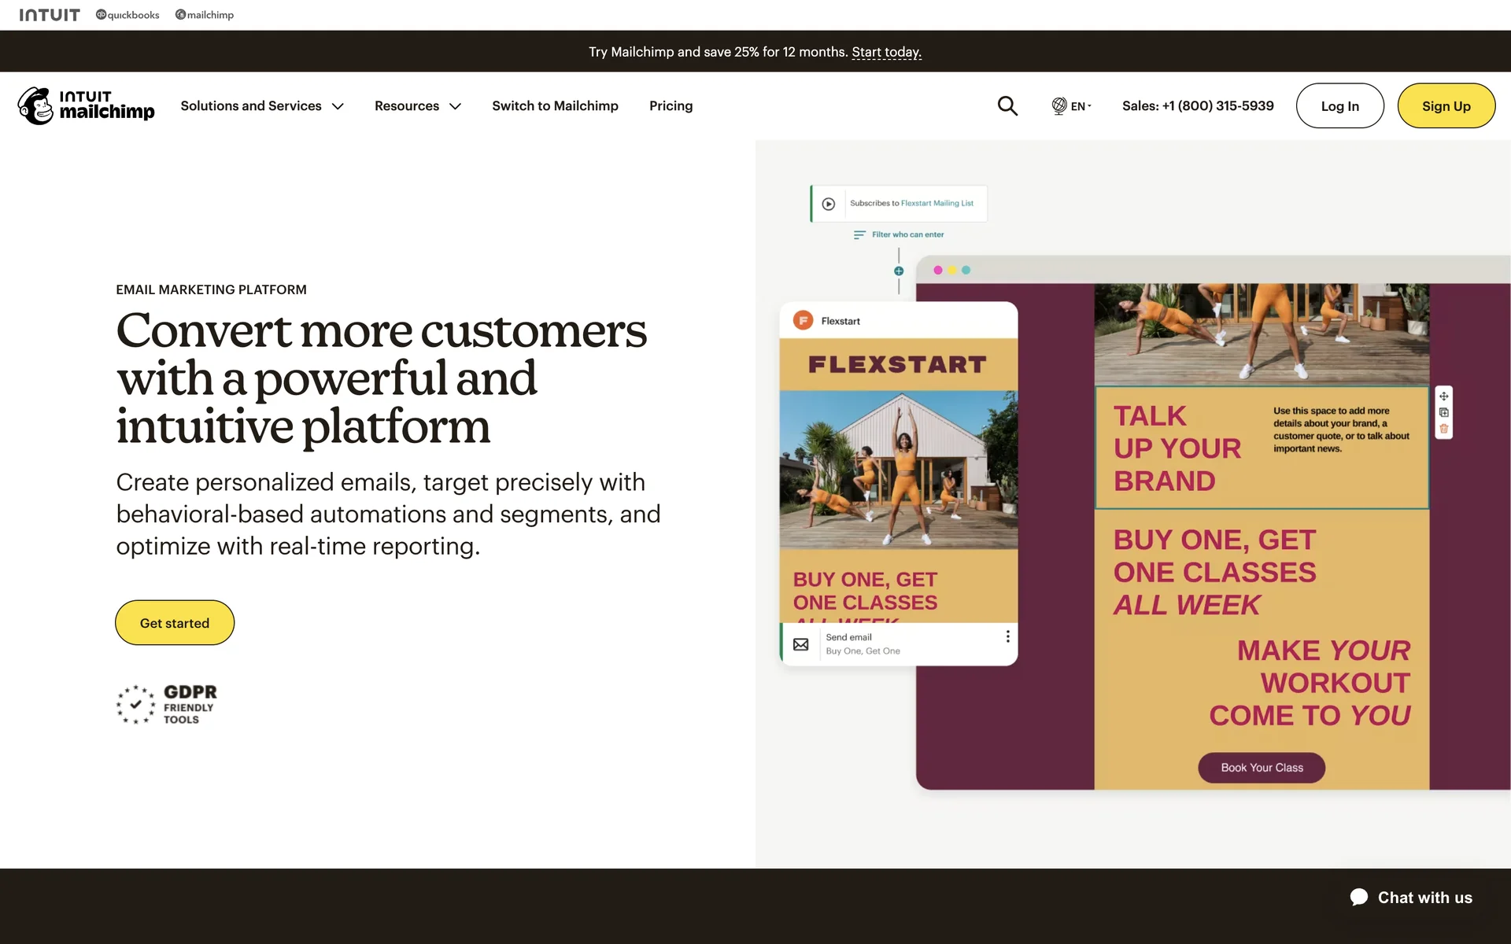The width and height of the screenshot is (1511, 944).
Task: Click the play icon on Subscribes trigger
Action: 828,204
